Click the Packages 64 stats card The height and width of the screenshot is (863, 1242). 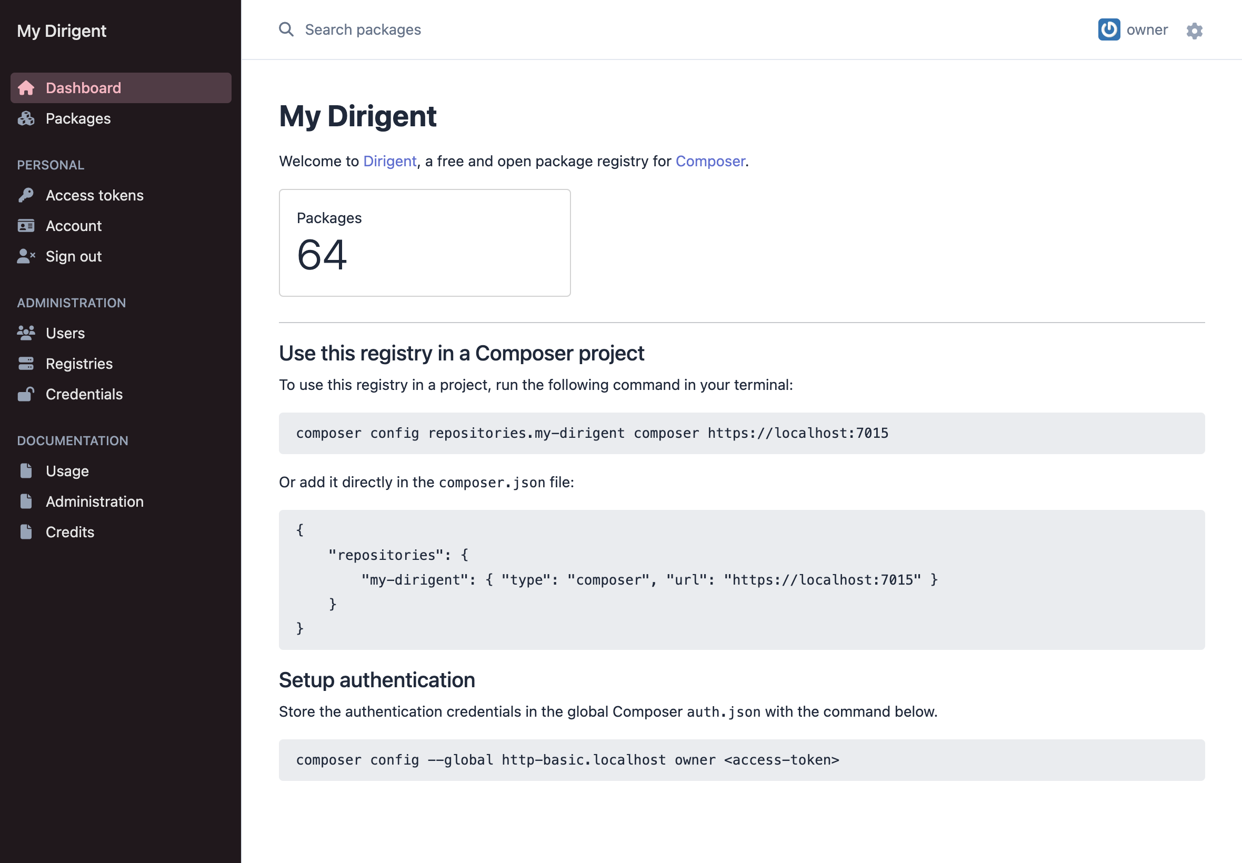pyautogui.click(x=424, y=242)
